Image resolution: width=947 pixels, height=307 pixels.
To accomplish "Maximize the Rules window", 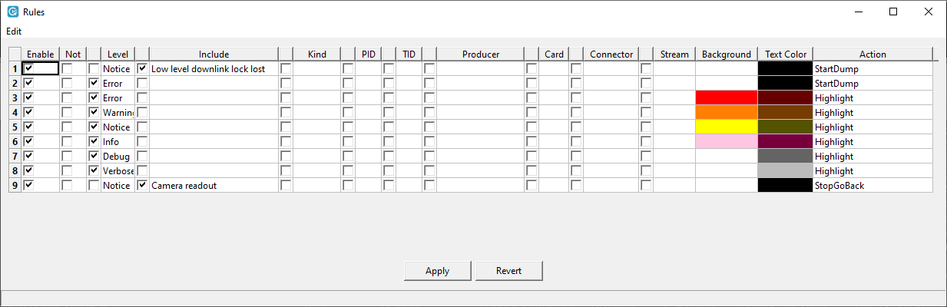I will (893, 12).
